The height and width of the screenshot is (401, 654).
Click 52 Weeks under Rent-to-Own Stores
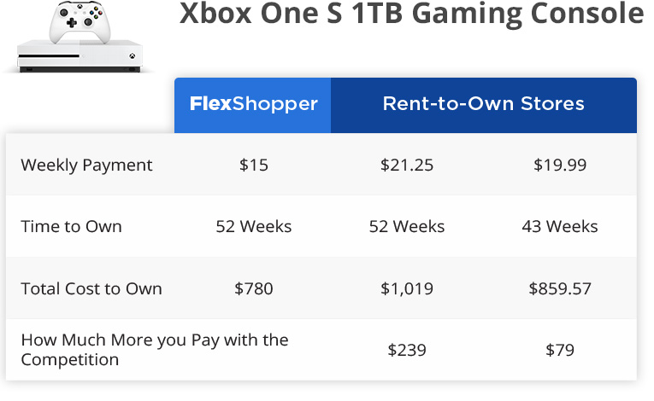[407, 227]
